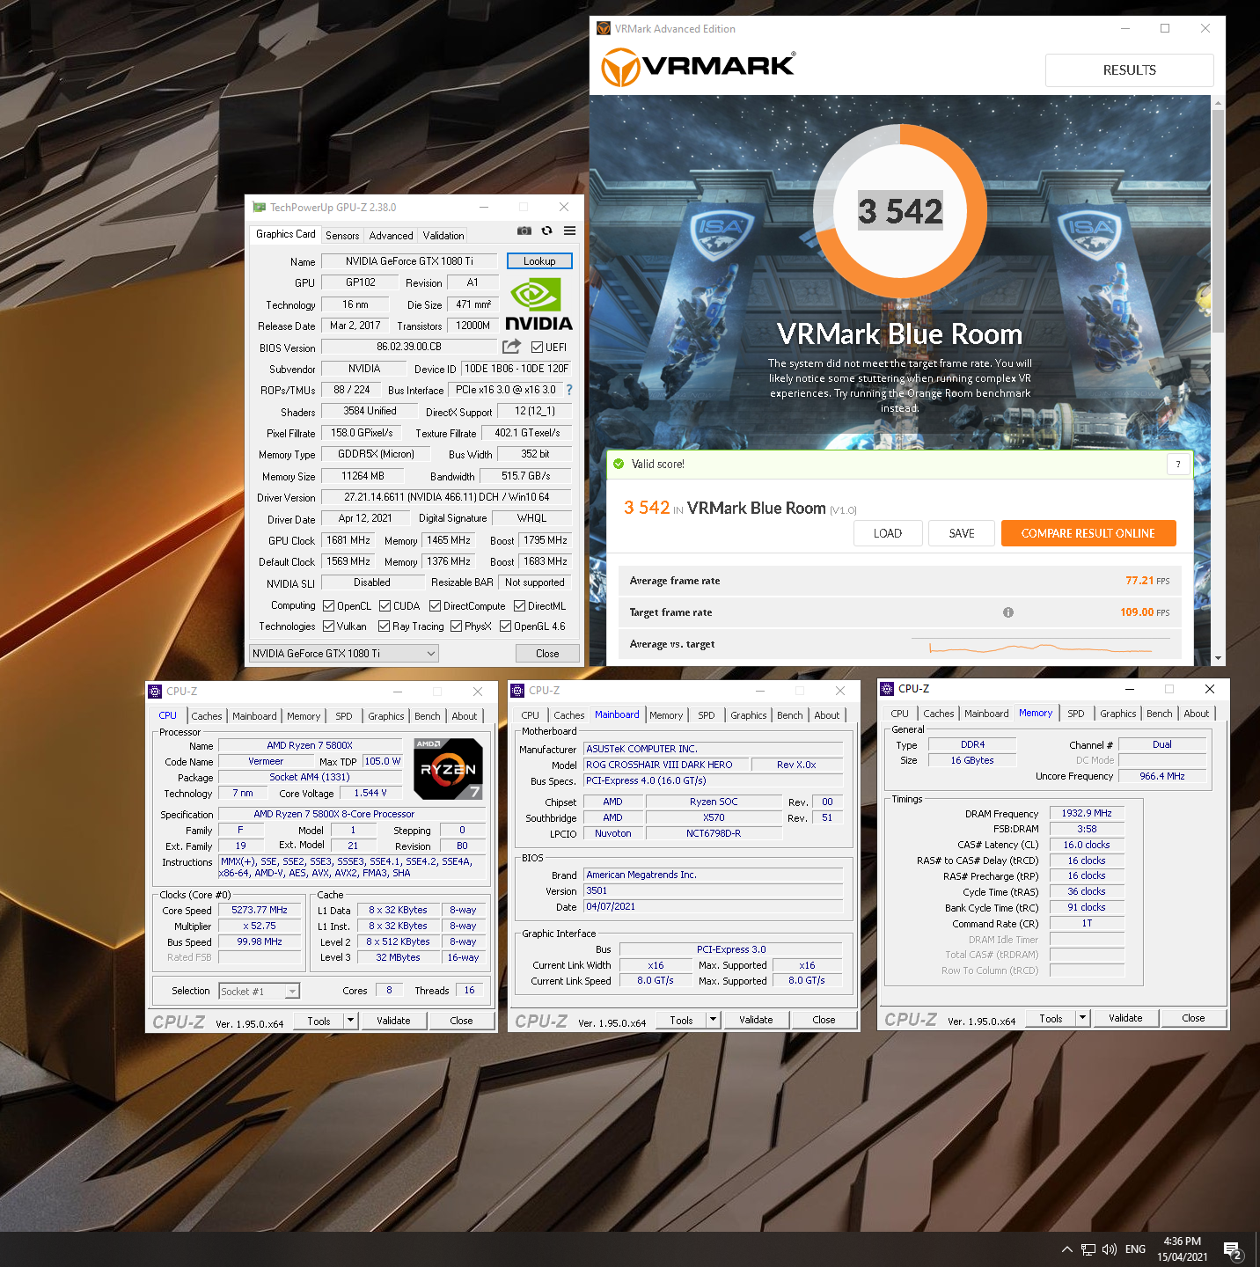Toggle the OpenGL 4.6 checkbox
1260x1267 pixels.
505,626
